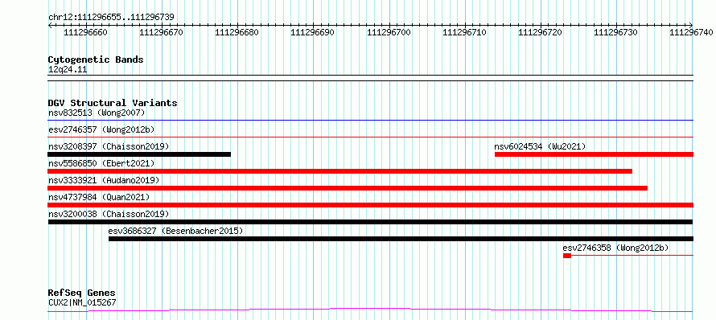The height and width of the screenshot is (320, 716).
Task: Open variant nsv3333921 (Audano2019) label
Action: click(x=104, y=180)
